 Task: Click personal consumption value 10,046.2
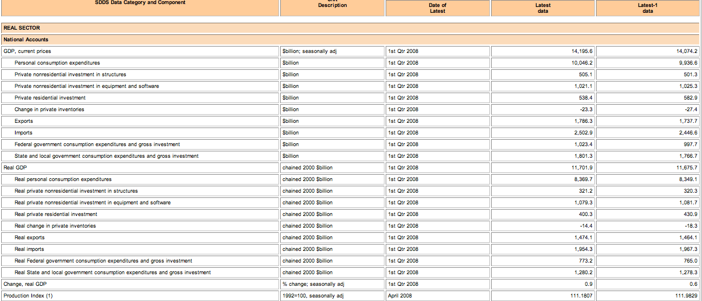(581, 63)
